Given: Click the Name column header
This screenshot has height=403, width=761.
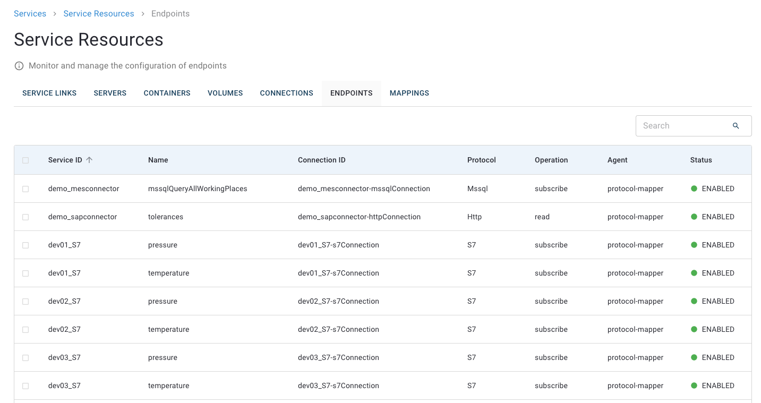Looking at the screenshot, I should pos(158,160).
